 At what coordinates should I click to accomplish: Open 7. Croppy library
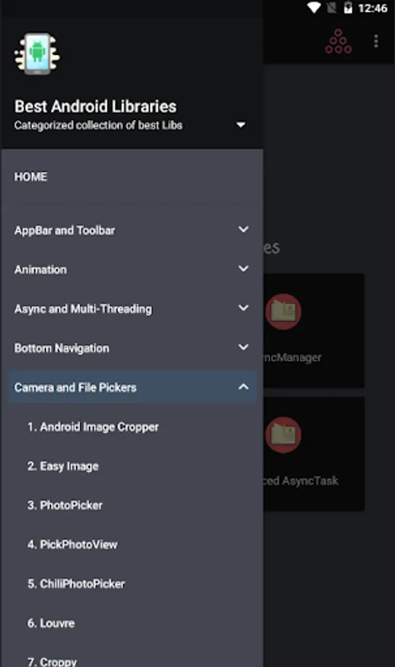point(52,662)
